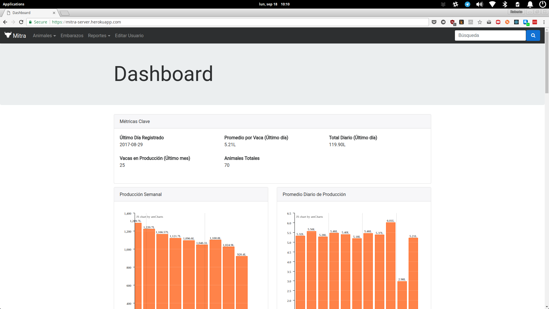Click the blue search magnifier button
This screenshot has width=549, height=309.
pos(533,35)
